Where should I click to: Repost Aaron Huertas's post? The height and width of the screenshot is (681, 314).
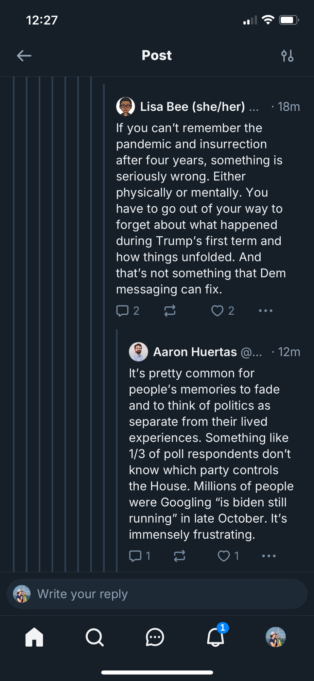[179, 556]
